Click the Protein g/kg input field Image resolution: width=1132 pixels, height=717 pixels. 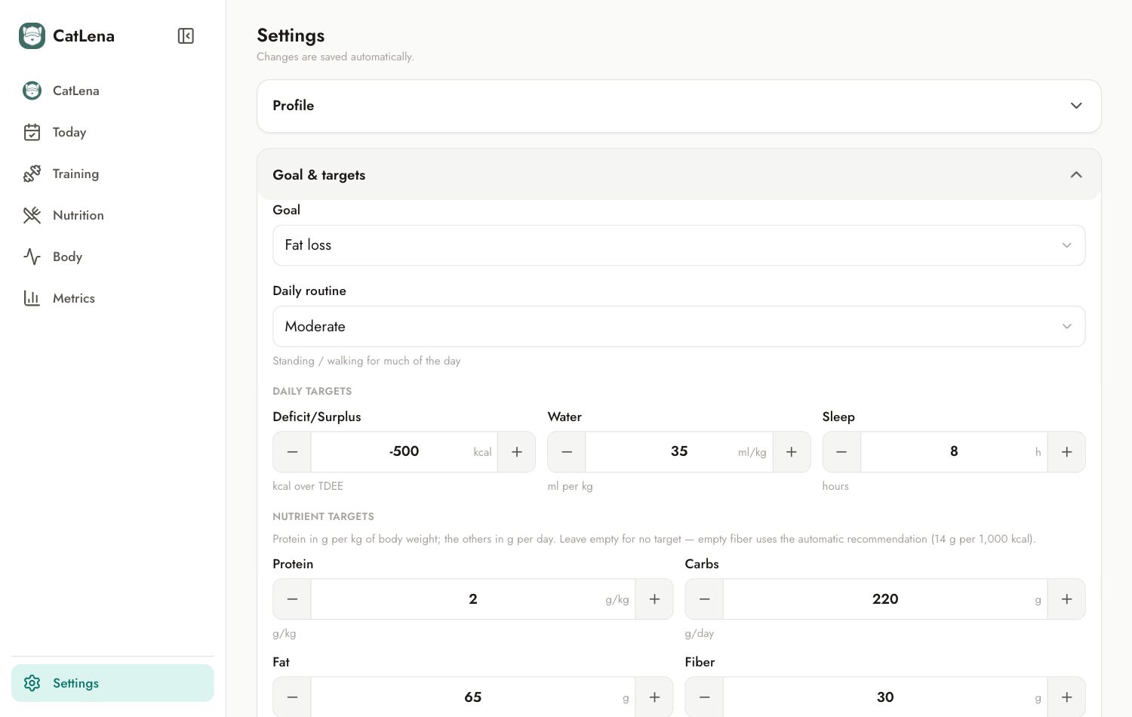point(473,599)
